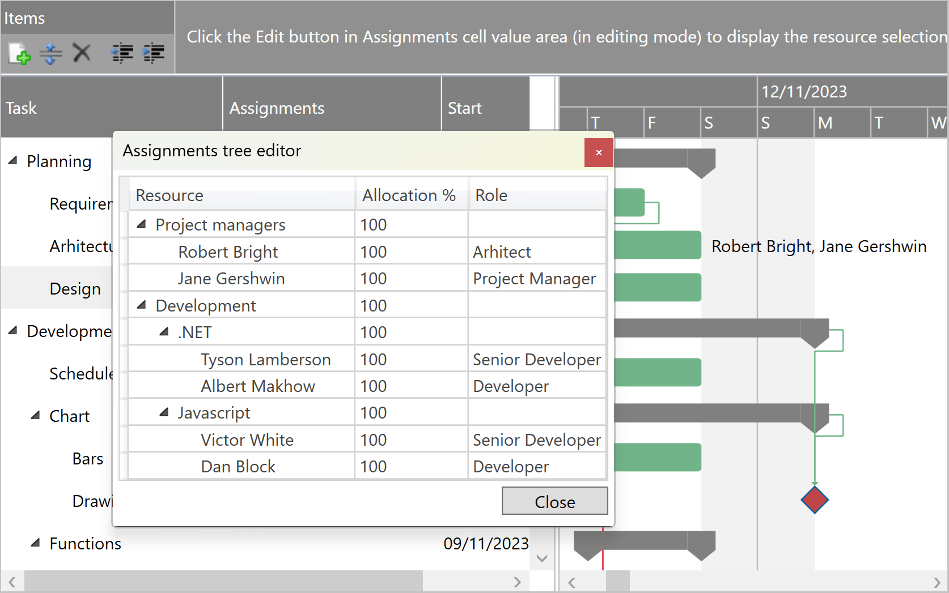
Task: Close the Assignments tree editor with the X
Action: (598, 152)
